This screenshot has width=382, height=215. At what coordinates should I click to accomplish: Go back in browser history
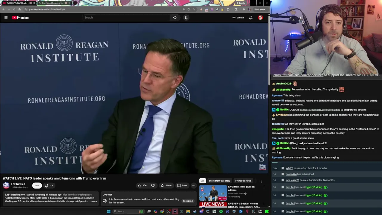(x=3, y=9)
